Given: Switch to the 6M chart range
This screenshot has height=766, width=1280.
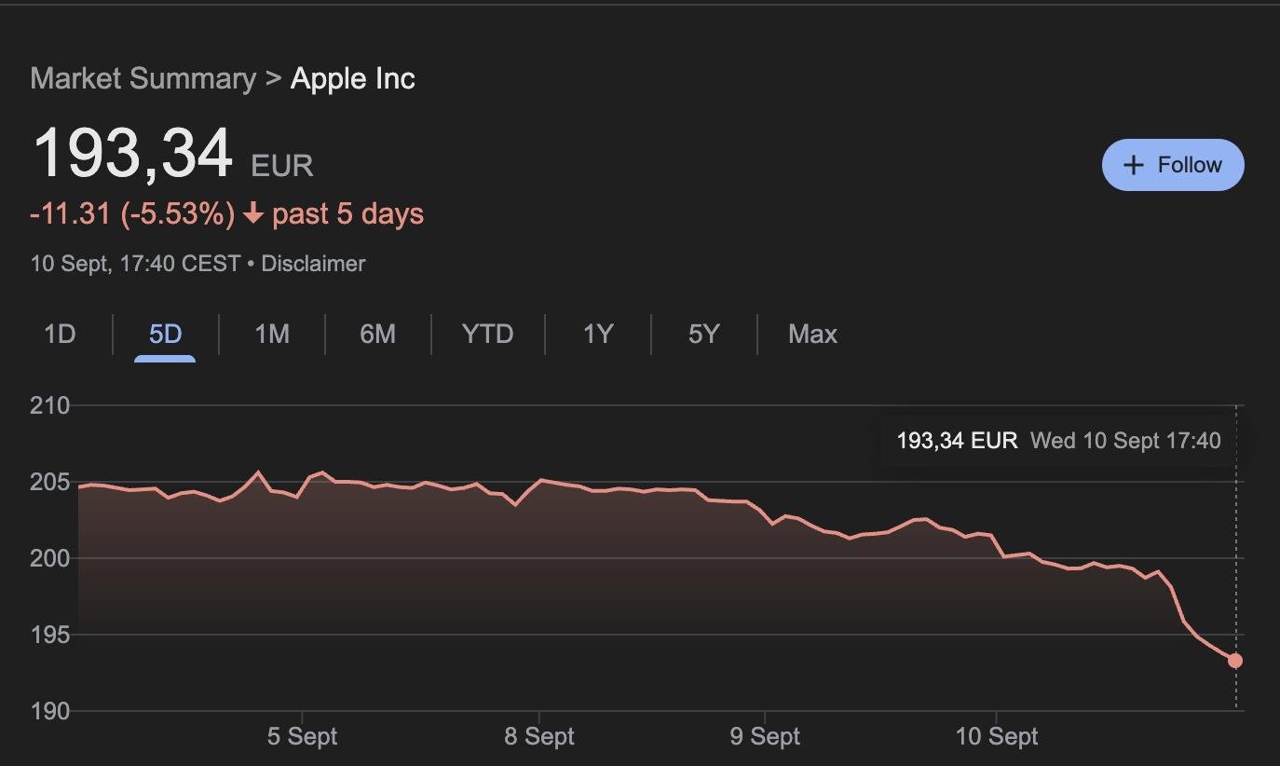Looking at the screenshot, I should pyautogui.click(x=377, y=335).
